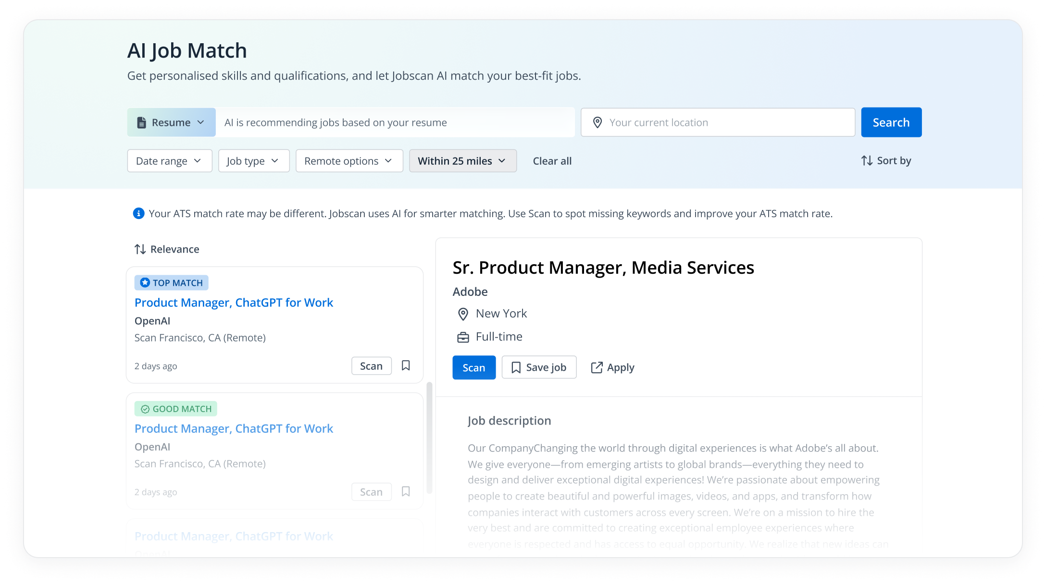Click the external link icon beside Apply

tap(597, 367)
